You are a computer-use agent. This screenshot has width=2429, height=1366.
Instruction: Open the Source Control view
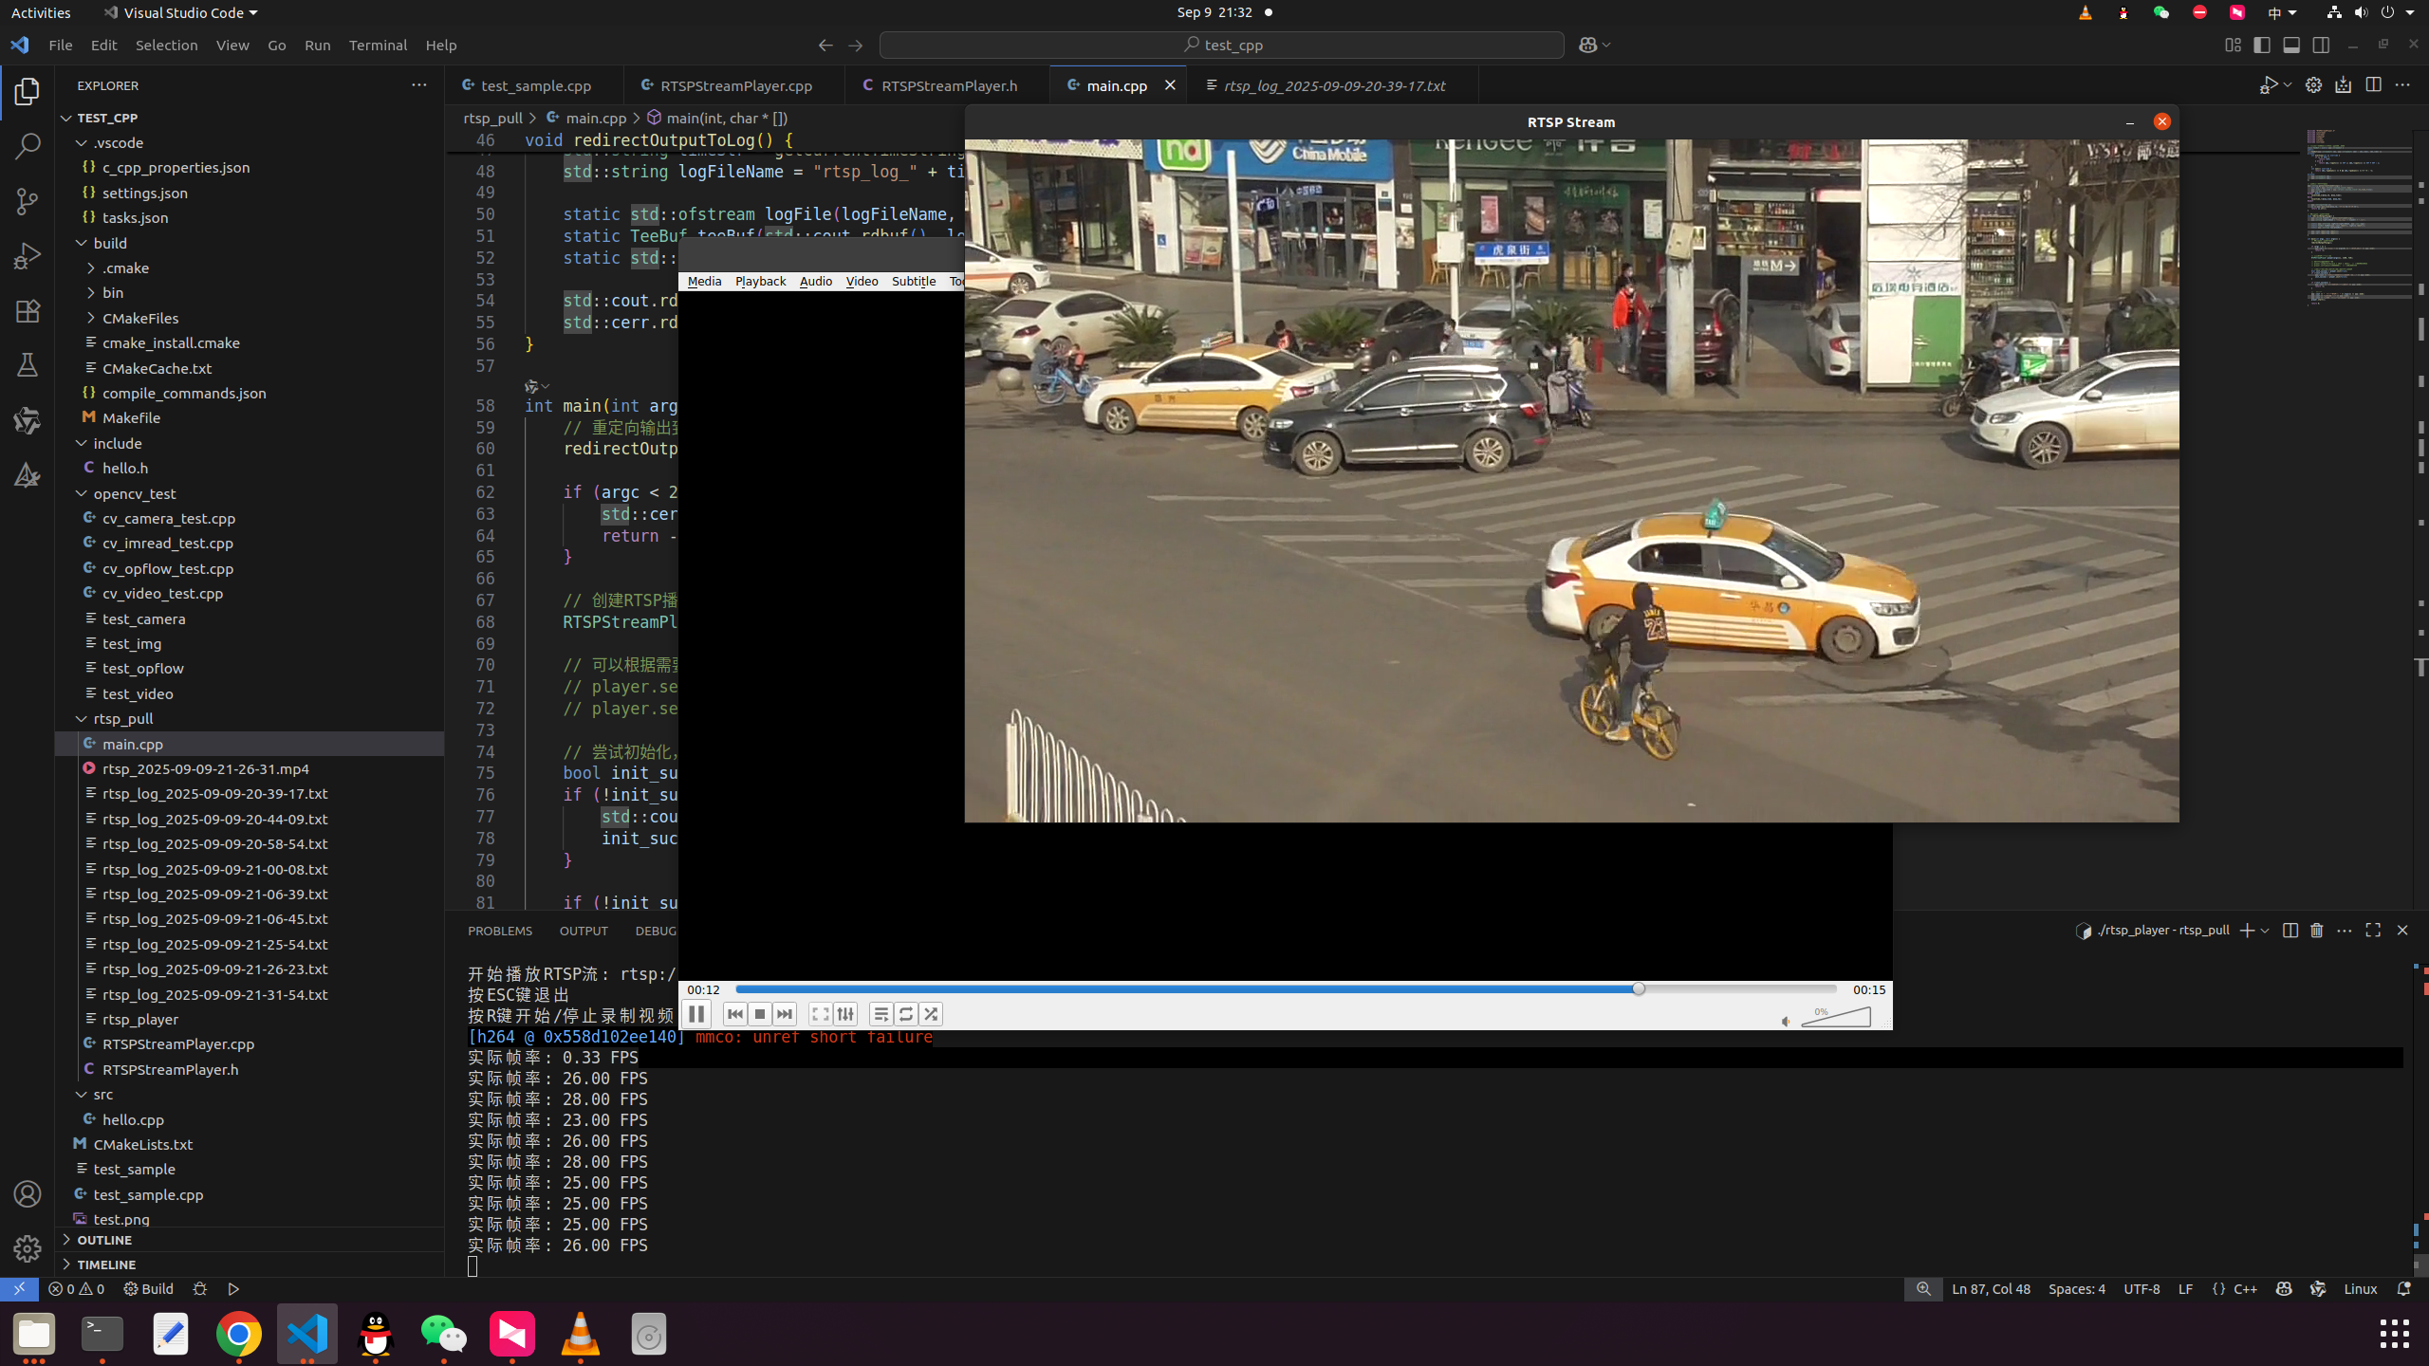click(x=28, y=201)
